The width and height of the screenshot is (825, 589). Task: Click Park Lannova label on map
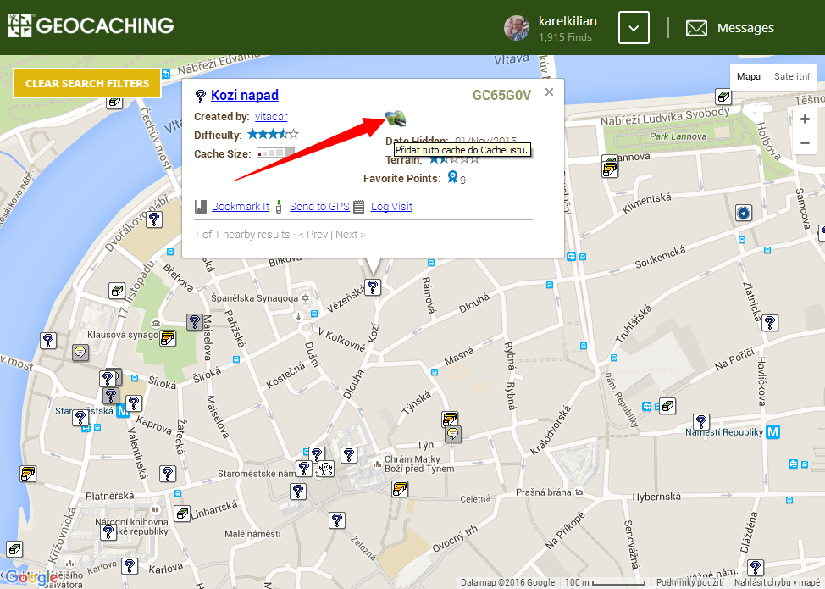678,136
